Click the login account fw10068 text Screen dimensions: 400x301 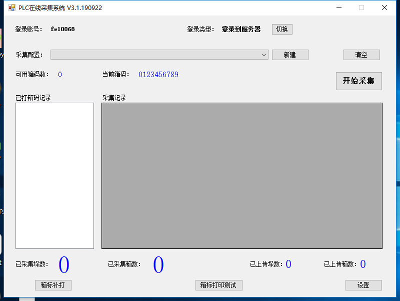(x=63, y=29)
